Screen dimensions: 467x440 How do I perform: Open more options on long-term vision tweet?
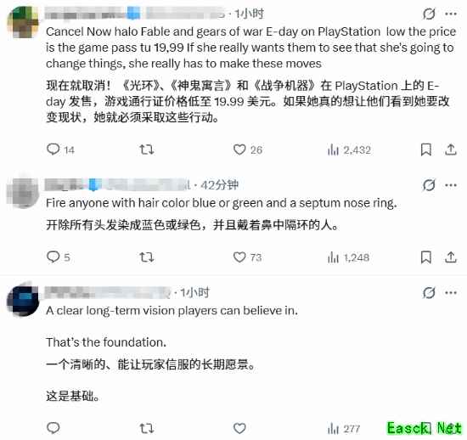pyautogui.click(x=451, y=293)
